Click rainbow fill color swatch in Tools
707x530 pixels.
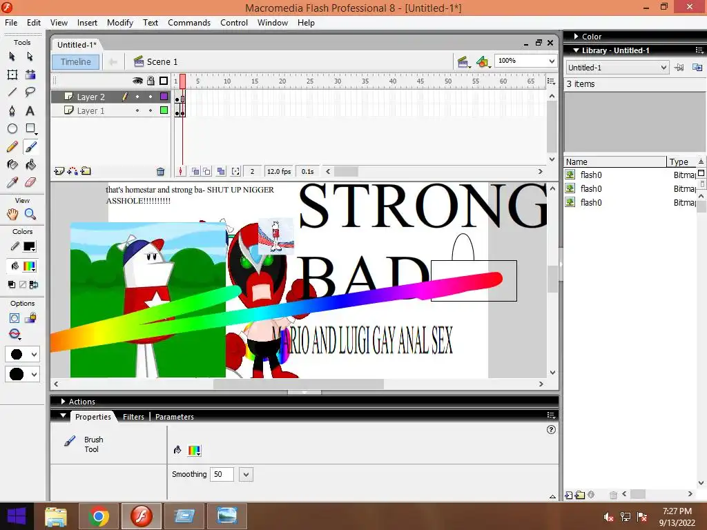[x=29, y=266]
